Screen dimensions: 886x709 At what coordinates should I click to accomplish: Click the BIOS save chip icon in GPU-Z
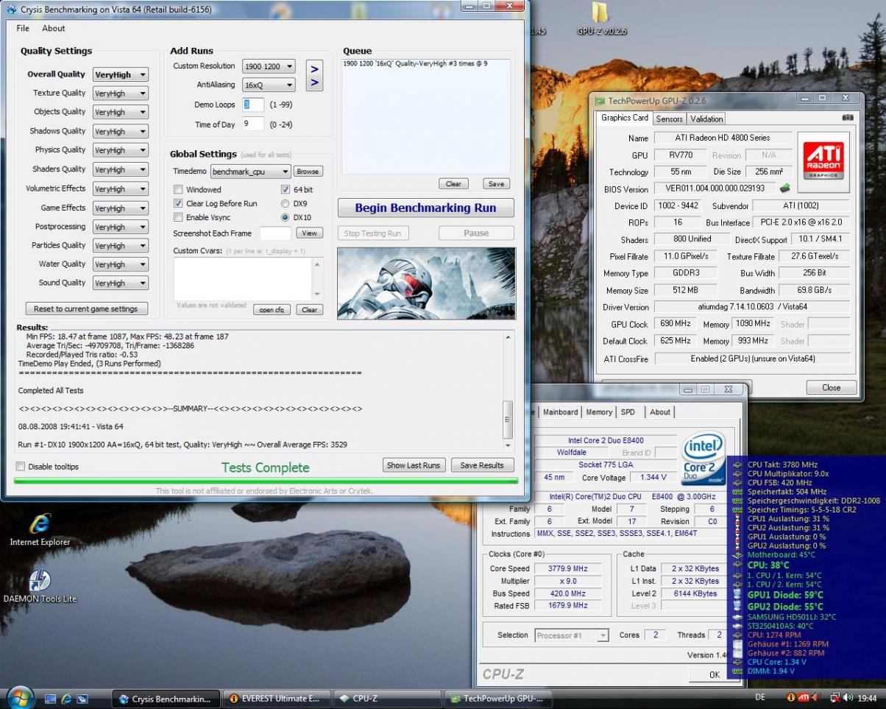click(785, 188)
